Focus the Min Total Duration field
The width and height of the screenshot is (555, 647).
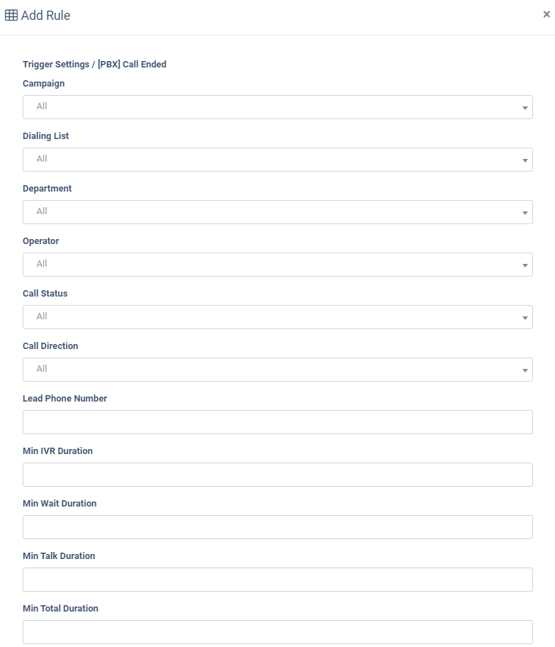point(278,631)
